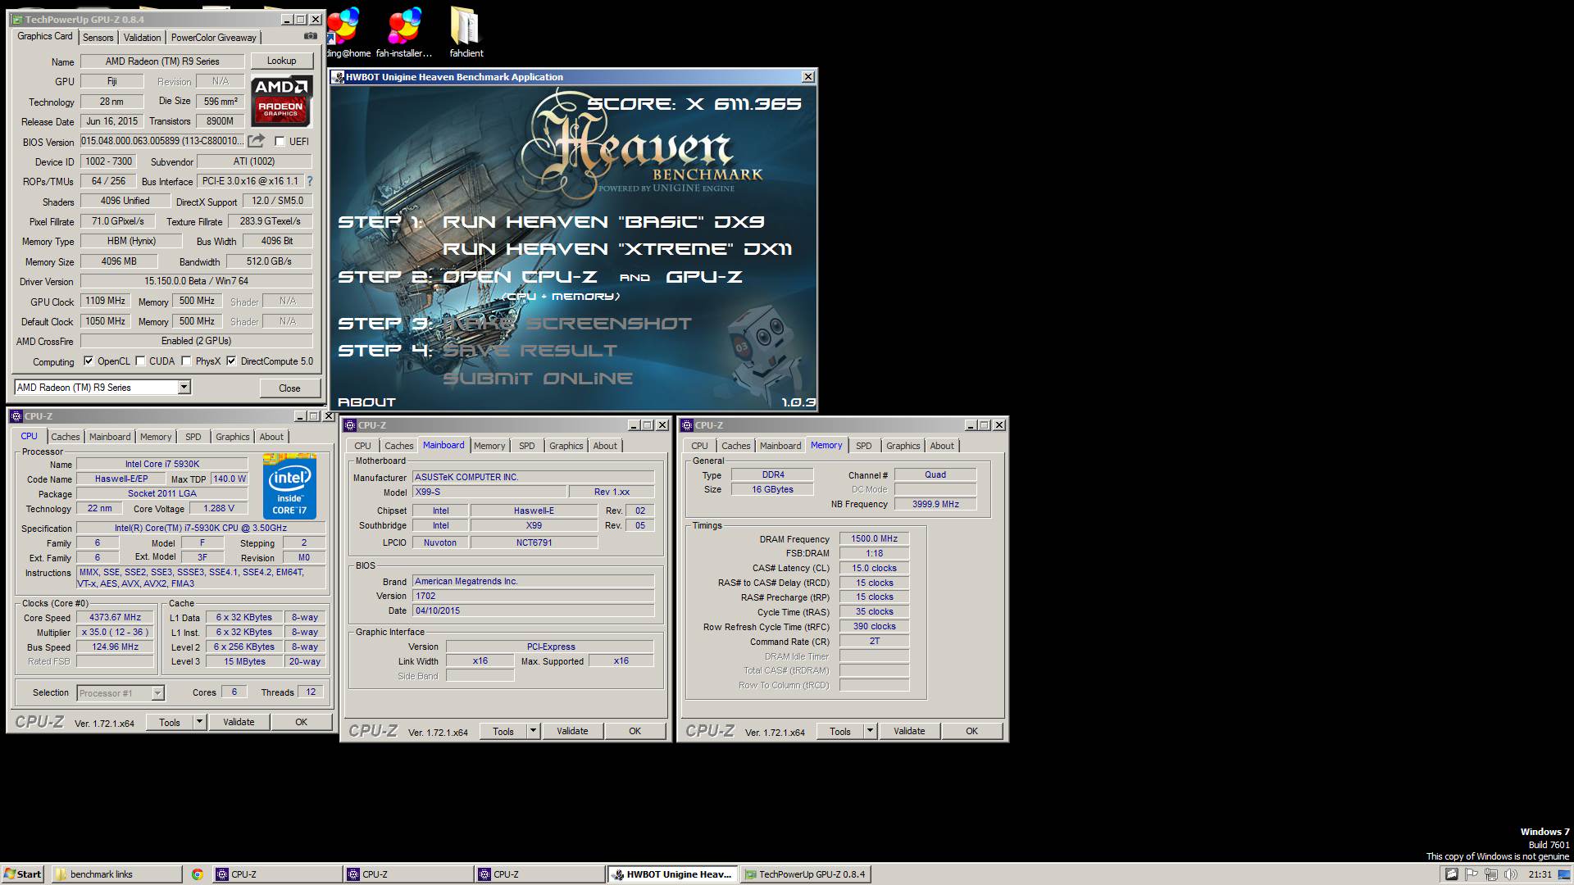Click GPU-Z link in Step 2
This screenshot has width=1574, height=885.
pos(704,277)
